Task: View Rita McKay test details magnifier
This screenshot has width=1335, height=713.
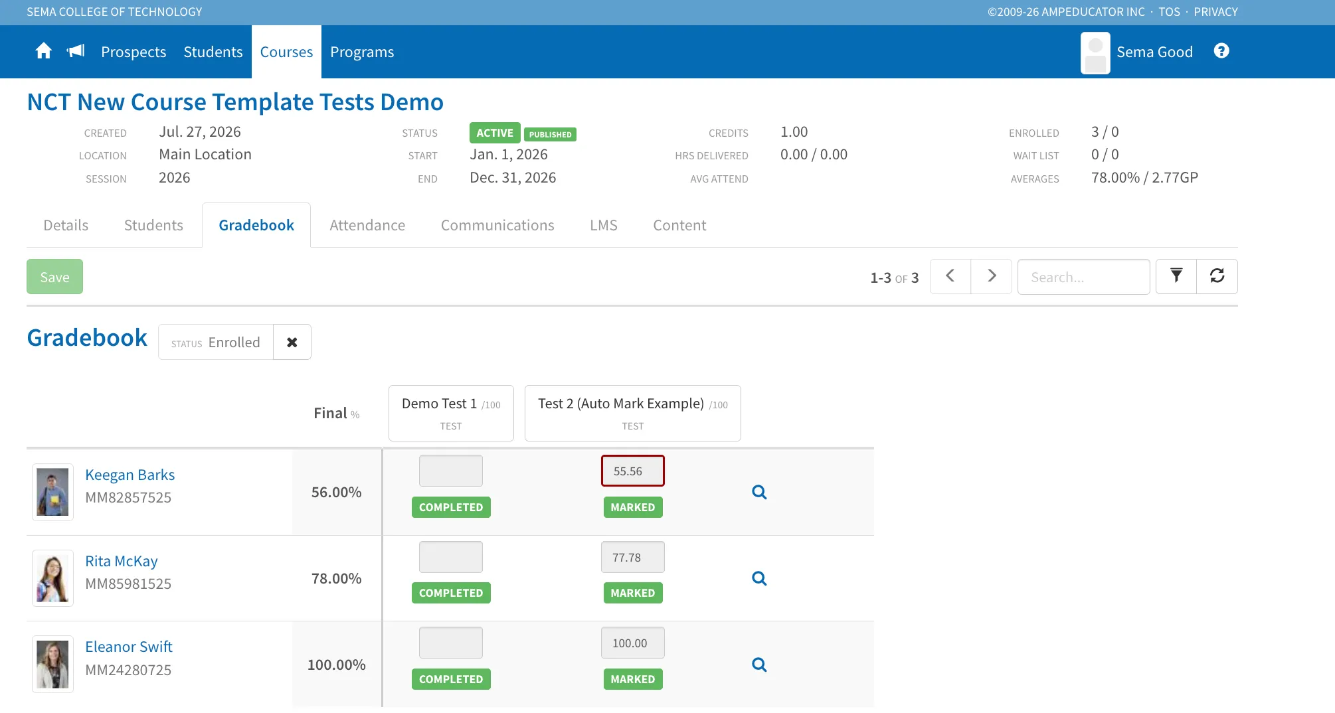Action: (759, 578)
